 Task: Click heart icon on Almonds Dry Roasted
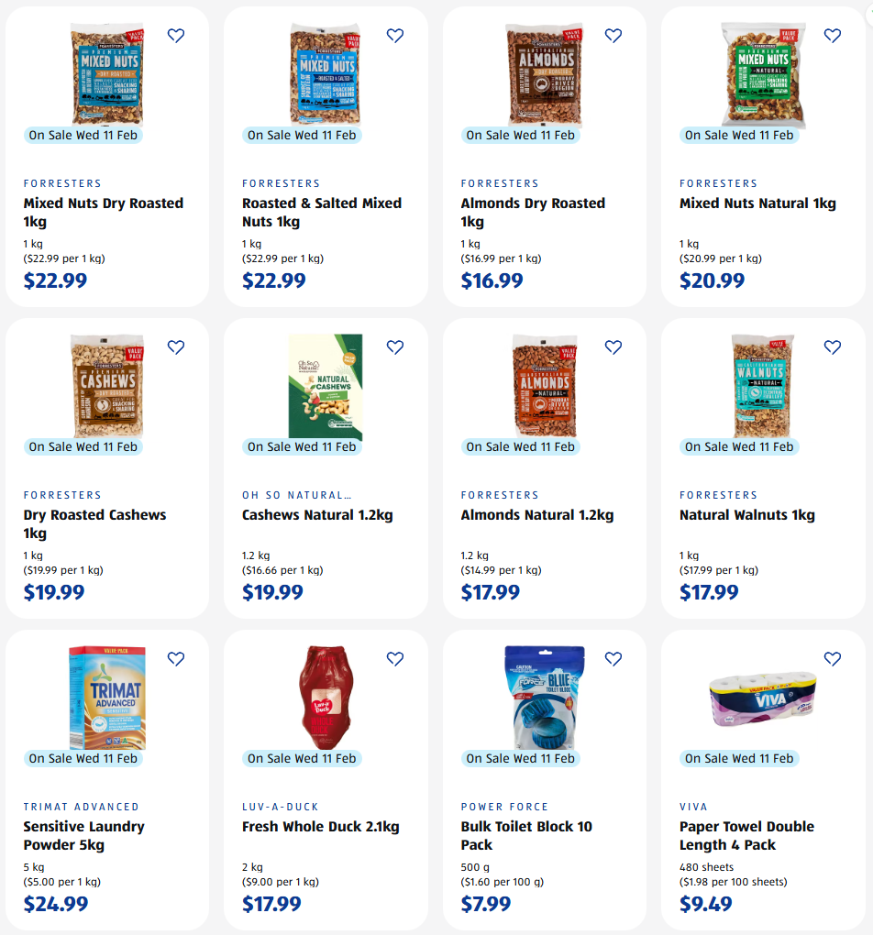click(613, 36)
